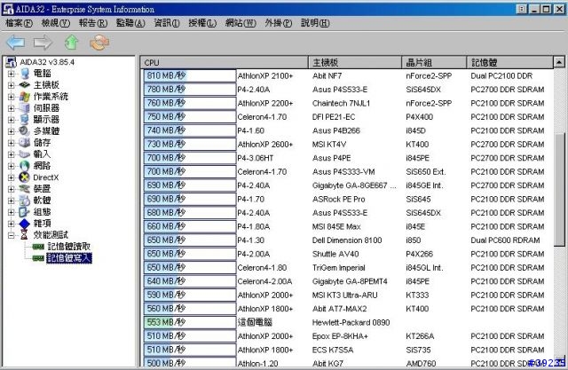
Task: Click the 記憶體寫入 memory module icon
Action: point(38,258)
